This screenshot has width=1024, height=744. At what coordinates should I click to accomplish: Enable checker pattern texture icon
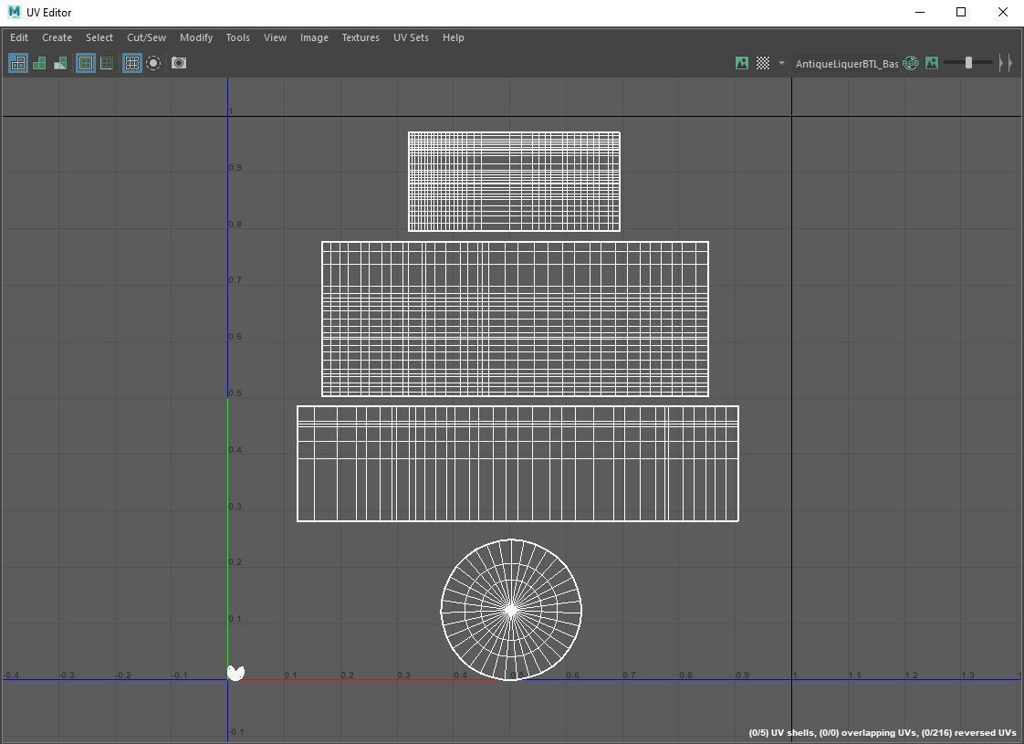coord(763,63)
